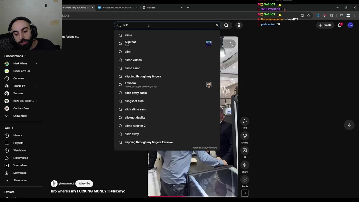Screen dimensions: 359x202
Task: Select 'slide away' suggestion
Action: click(167, 134)
